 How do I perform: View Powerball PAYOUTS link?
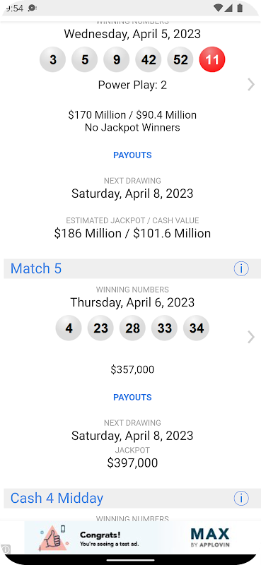(x=132, y=155)
